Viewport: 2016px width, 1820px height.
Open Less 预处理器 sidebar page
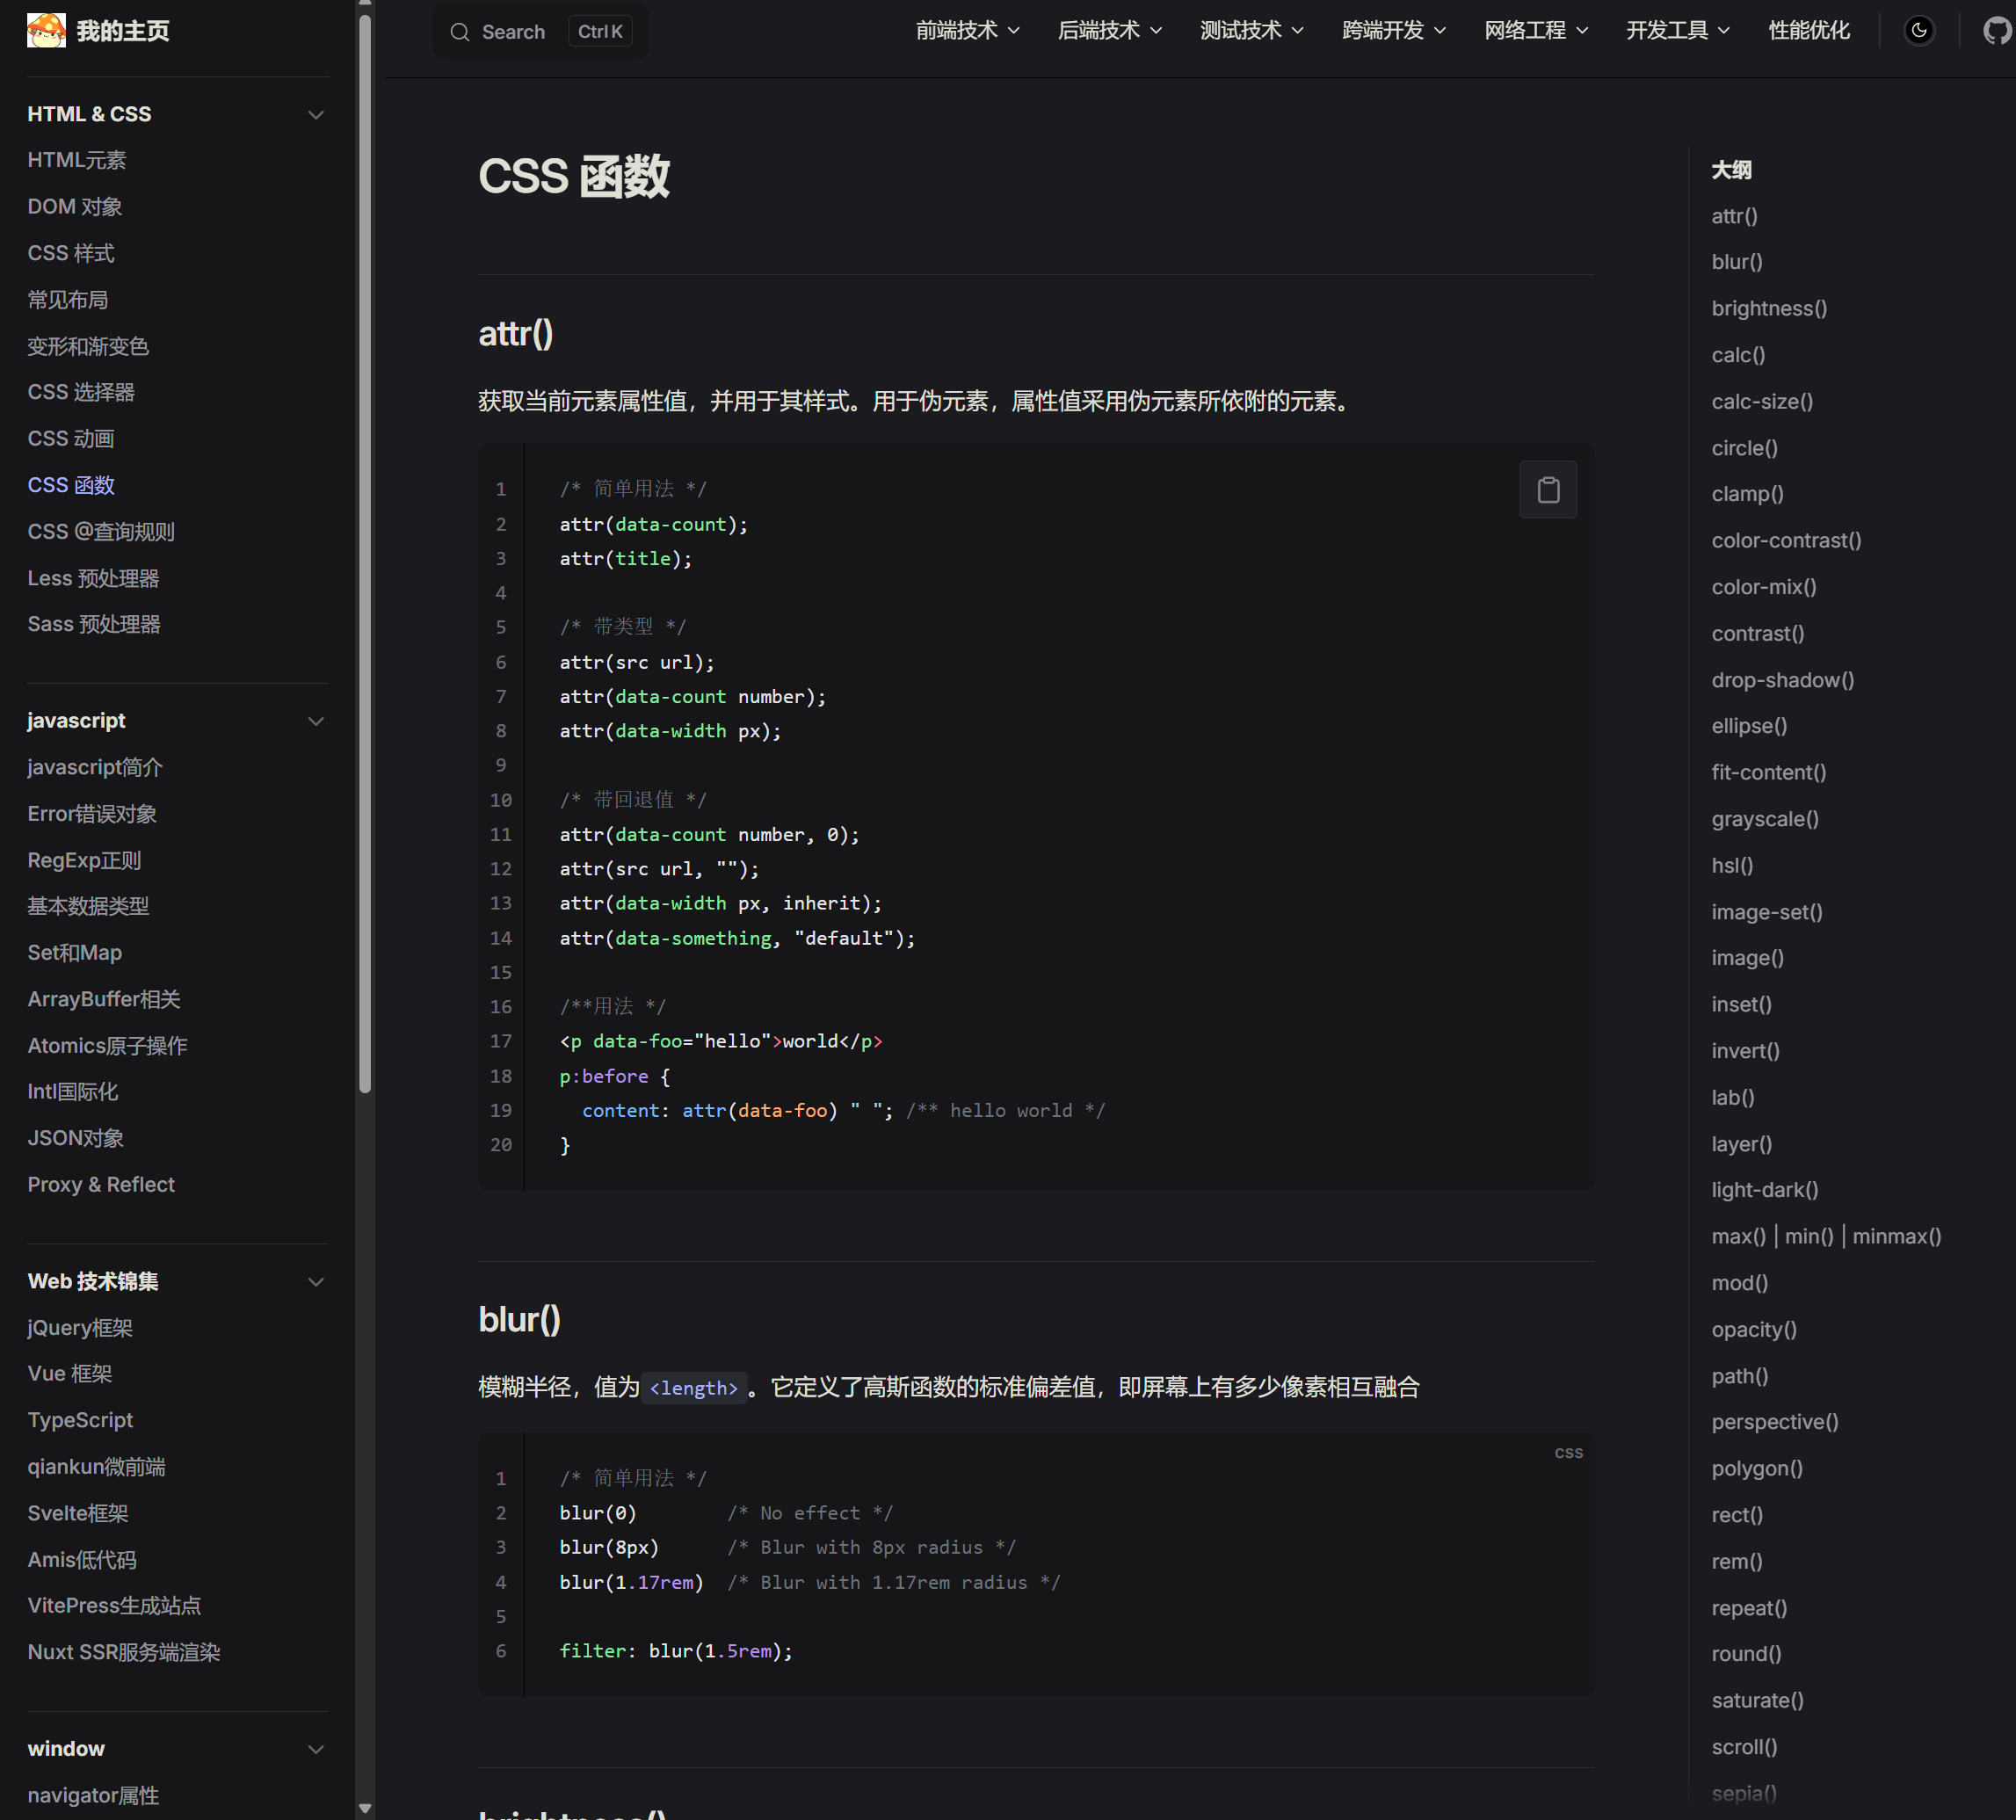click(93, 579)
